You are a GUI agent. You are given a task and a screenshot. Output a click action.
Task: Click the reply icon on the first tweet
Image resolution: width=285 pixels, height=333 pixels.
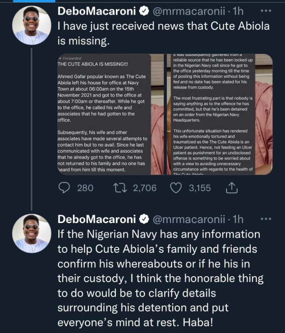[x=64, y=188]
